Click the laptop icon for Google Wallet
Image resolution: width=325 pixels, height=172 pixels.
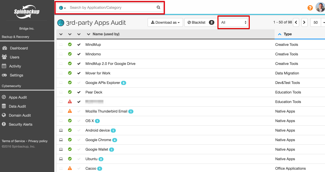61,149
